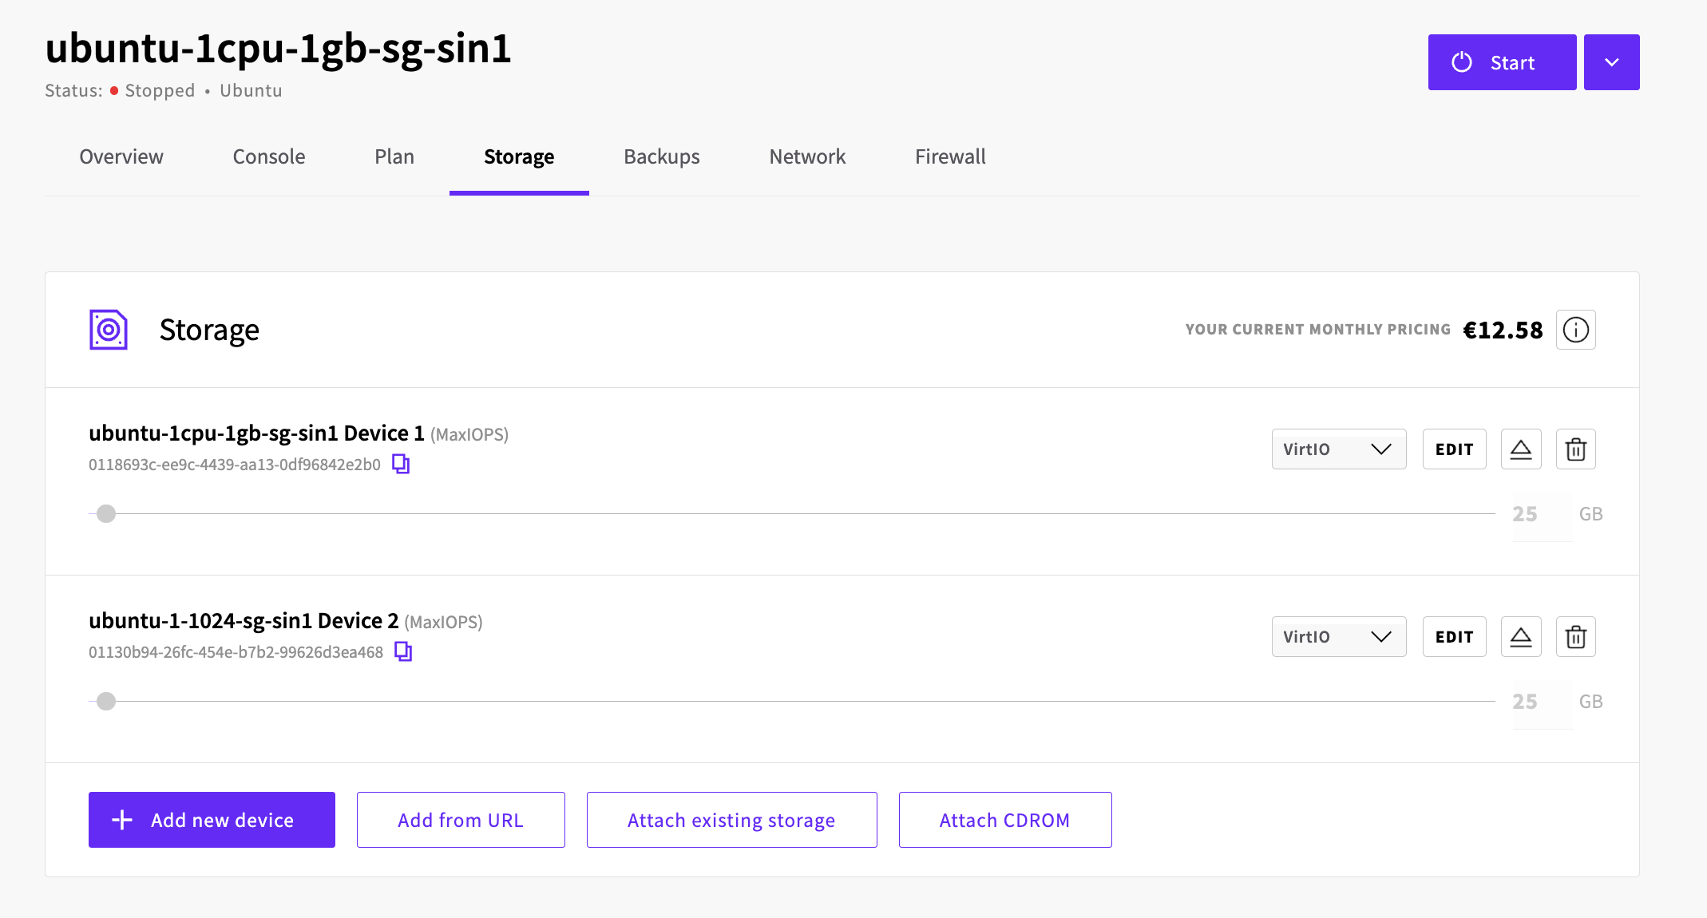Click Device 2 size GB input field

(x=1542, y=702)
